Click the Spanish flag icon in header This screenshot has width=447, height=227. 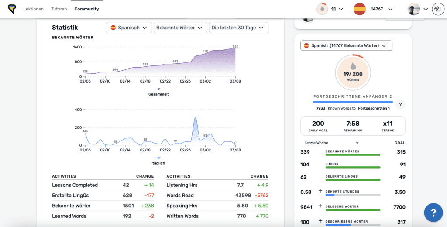[x=360, y=9]
